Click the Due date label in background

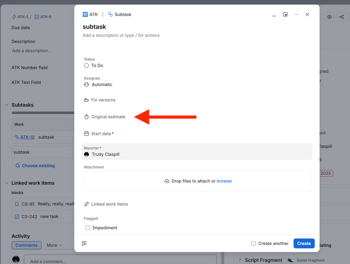[21, 28]
